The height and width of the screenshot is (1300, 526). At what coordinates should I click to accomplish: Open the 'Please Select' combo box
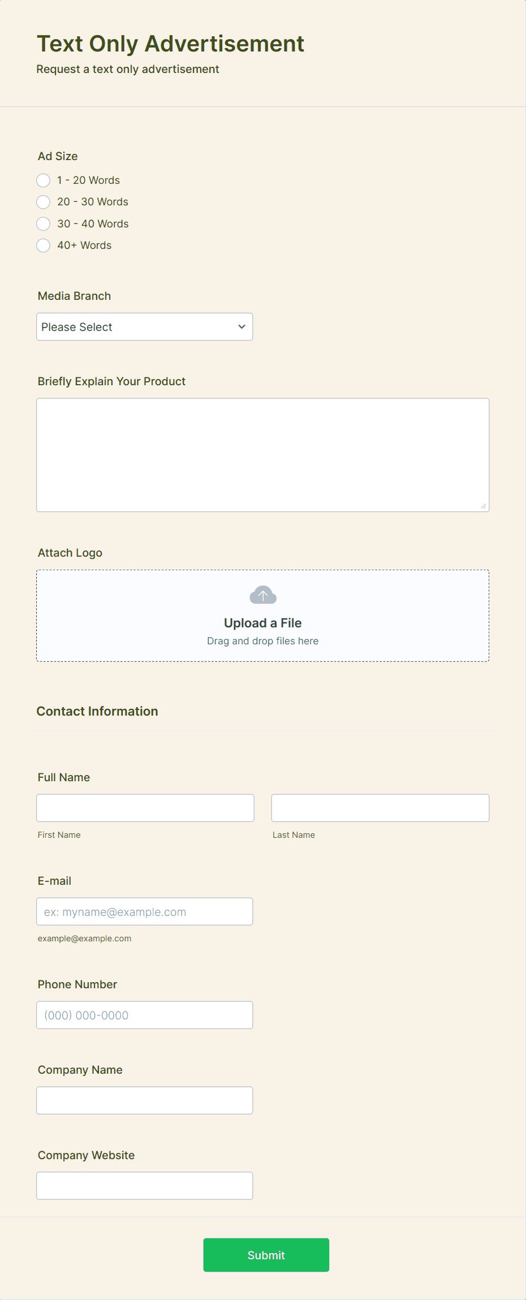click(144, 326)
